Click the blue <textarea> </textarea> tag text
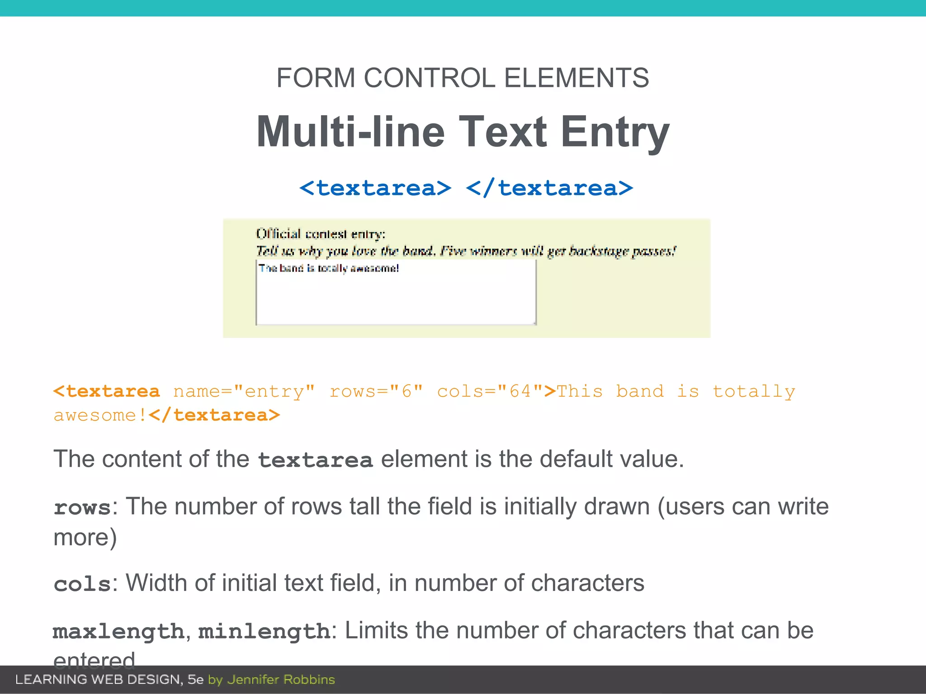This screenshot has height=694, width=926. pos(466,188)
